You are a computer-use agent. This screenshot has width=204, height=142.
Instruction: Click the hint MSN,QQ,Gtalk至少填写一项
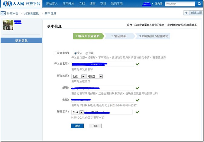[88, 117]
